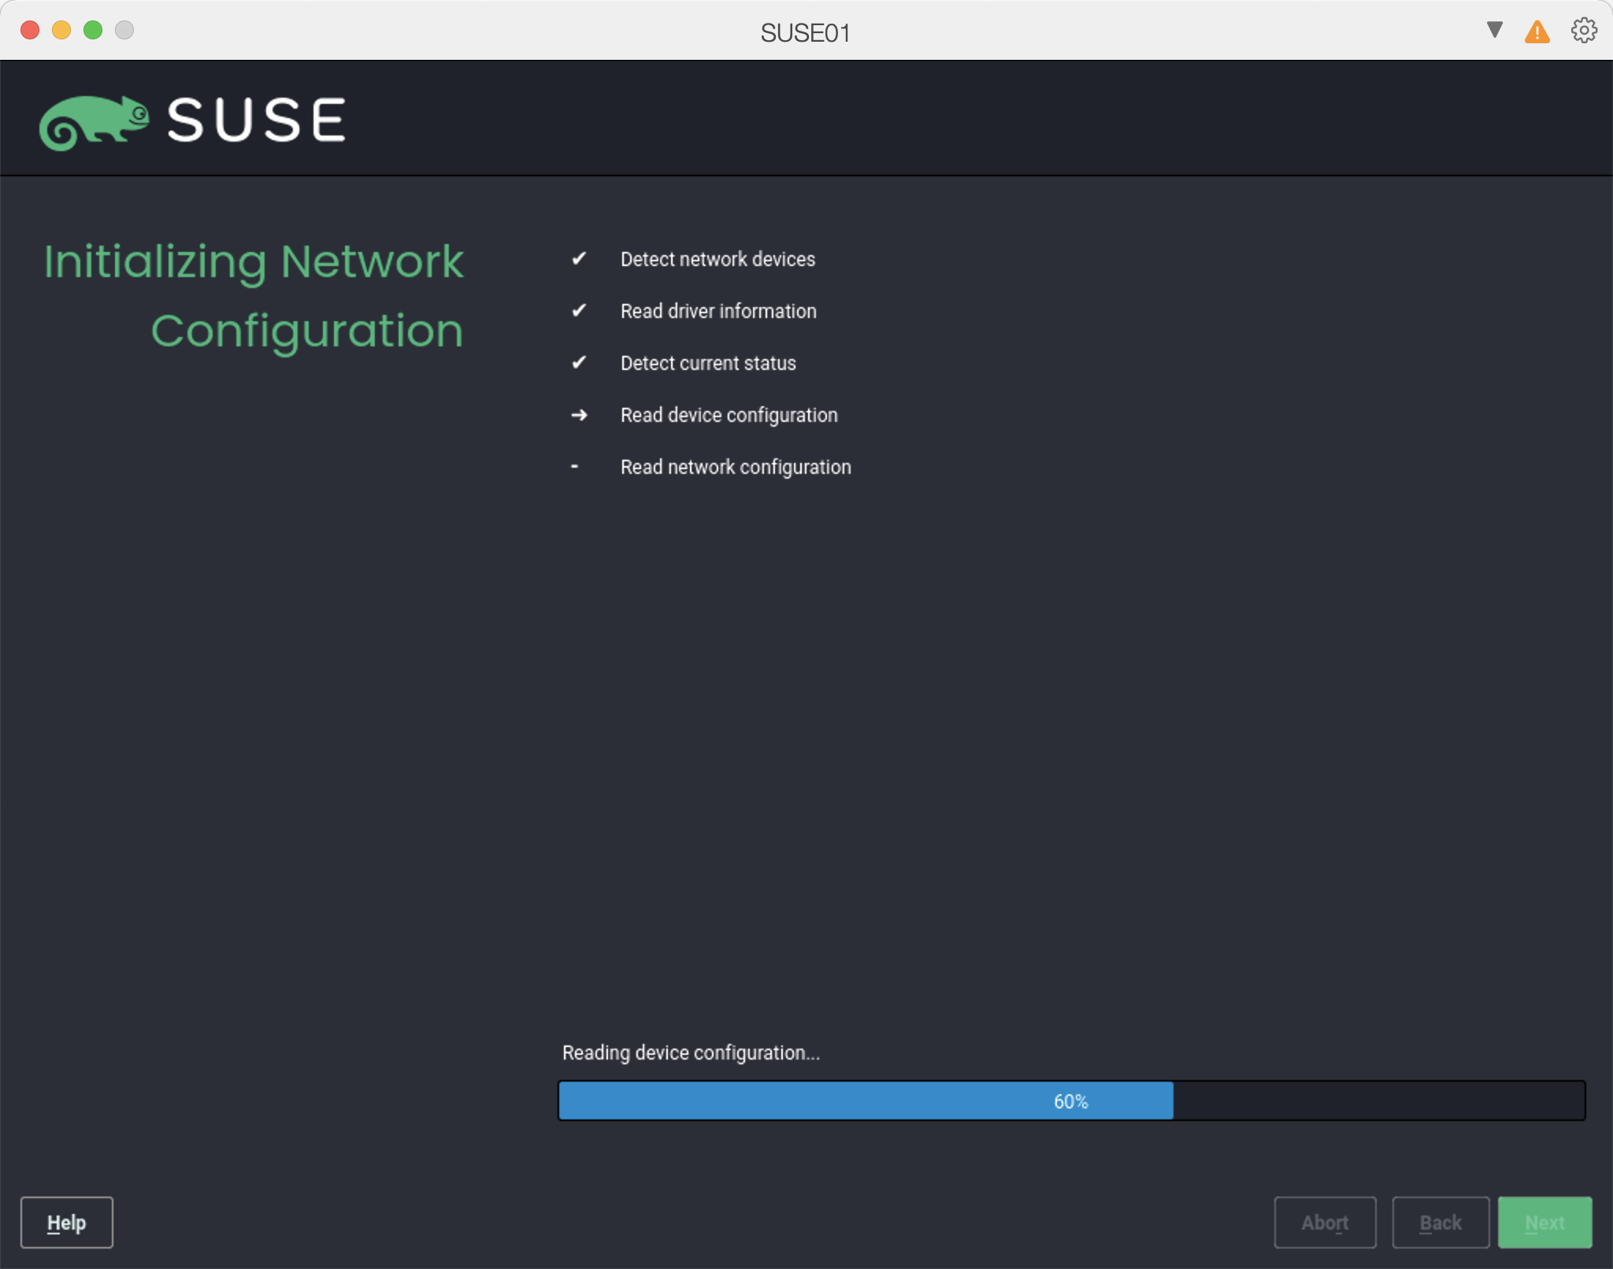Click arrow beside Read device configuration

point(579,415)
